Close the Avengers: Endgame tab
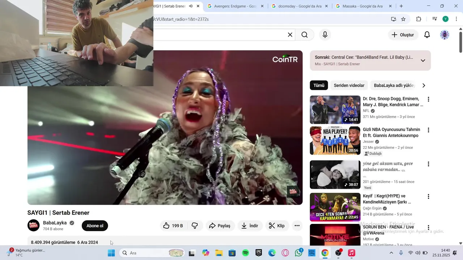The width and height of the screenshot is (463, 260). point(262,6)
